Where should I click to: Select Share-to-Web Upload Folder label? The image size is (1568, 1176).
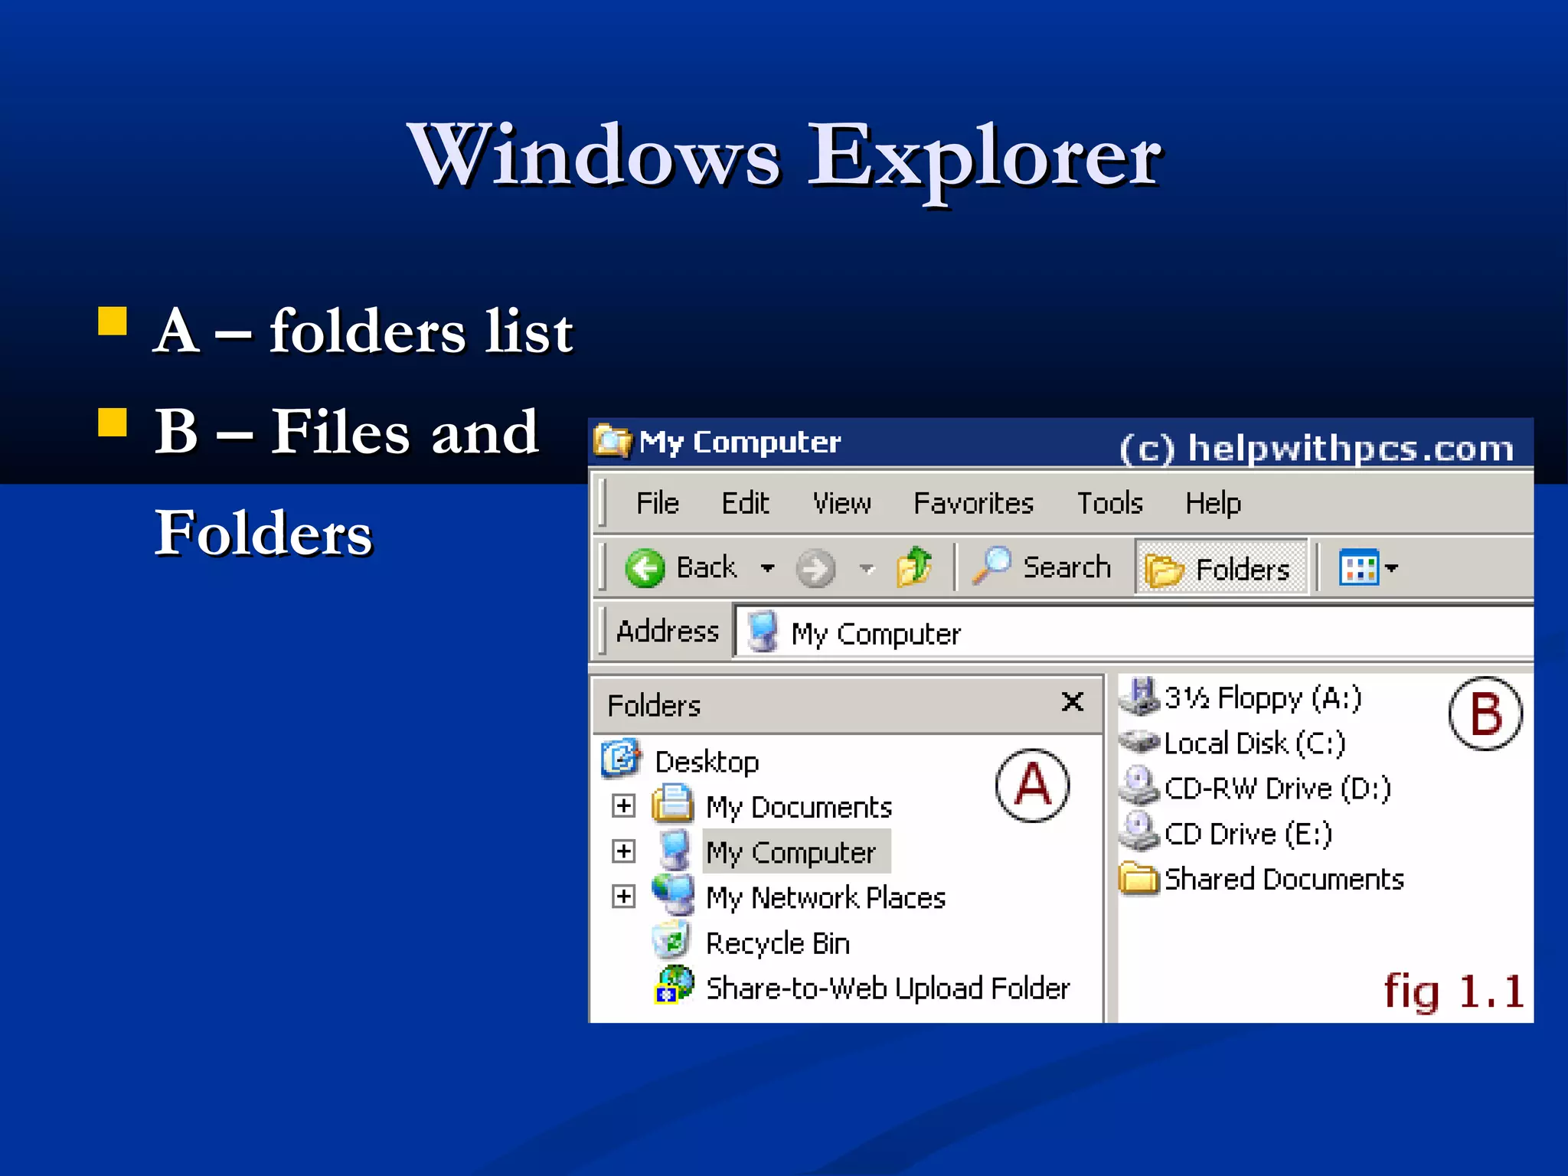887,988
